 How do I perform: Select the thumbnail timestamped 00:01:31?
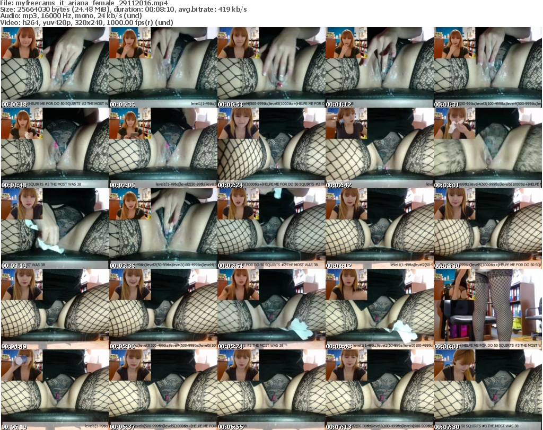pos(487,67)
